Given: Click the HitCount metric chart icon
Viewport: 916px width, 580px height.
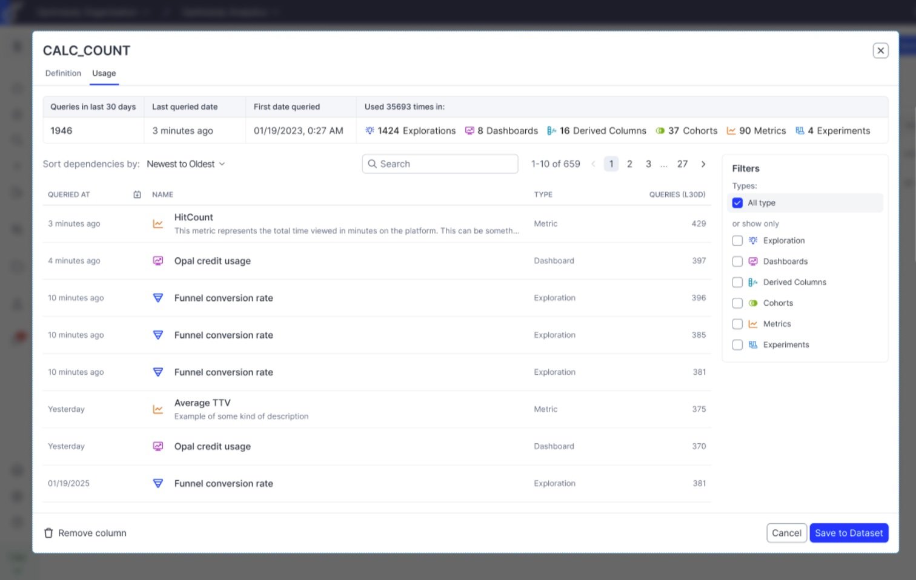Looking at the screenshot, I should (x=158, y=223).
